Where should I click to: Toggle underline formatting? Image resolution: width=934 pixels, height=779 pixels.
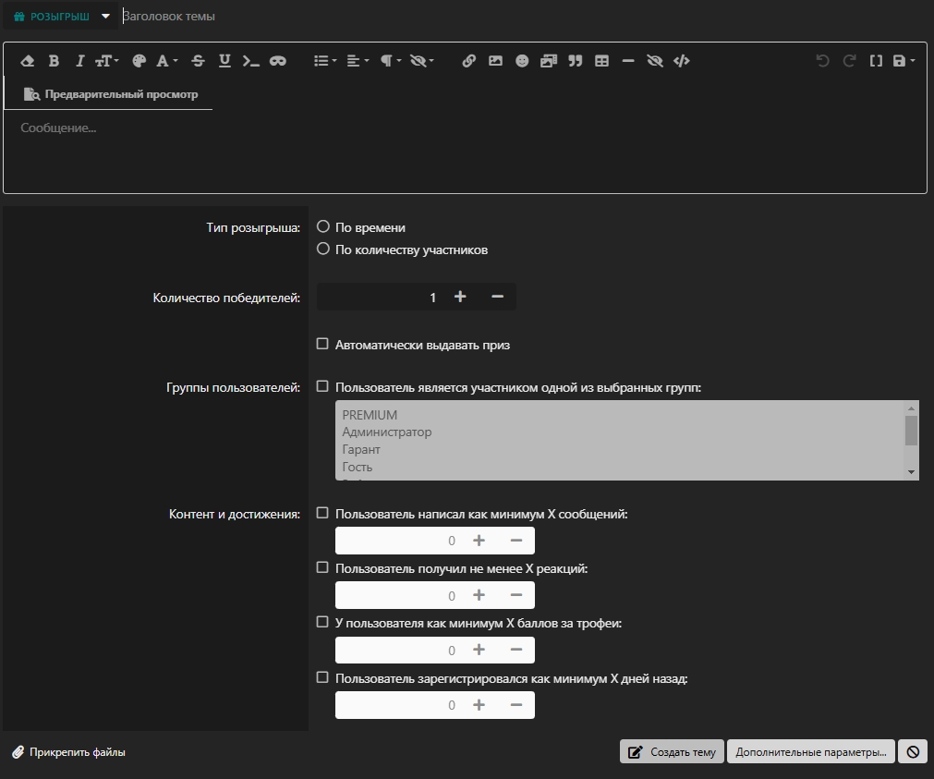[x=224, y=60]
